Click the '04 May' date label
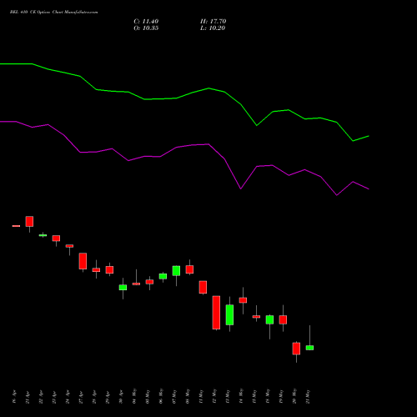The width and height of the screenshot is (417, 417). [134, 396]
